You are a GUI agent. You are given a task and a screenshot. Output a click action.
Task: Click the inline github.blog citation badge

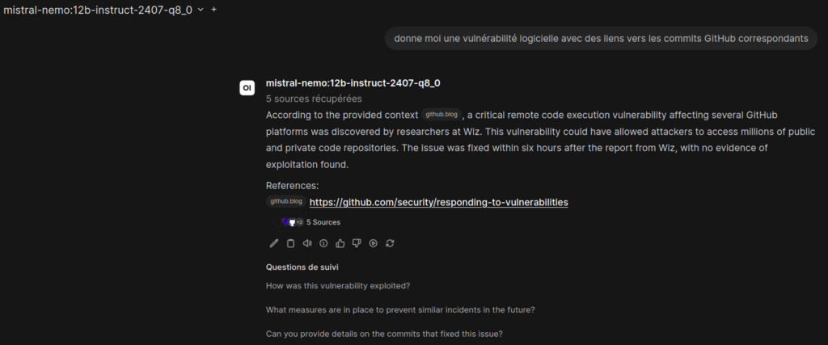pyautogui.click(x=442, y=115)
